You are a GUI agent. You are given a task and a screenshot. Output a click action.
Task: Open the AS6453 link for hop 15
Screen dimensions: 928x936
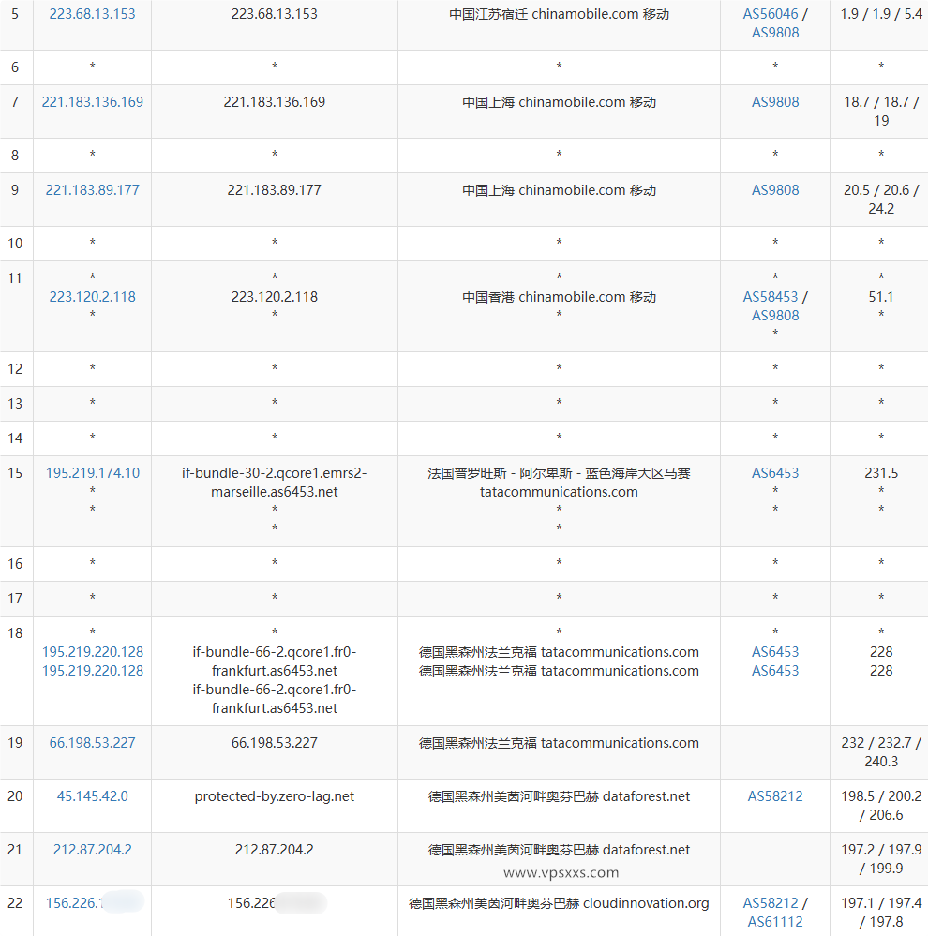(774, 473)
